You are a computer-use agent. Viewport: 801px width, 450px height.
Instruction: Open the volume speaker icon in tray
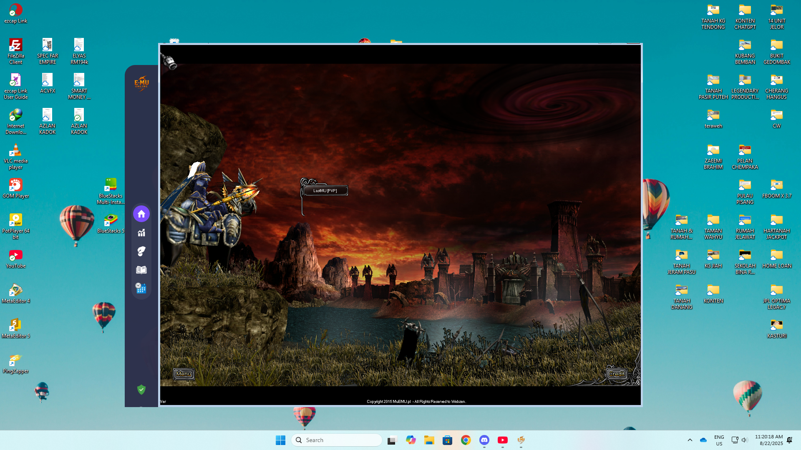tap(745, 440)
